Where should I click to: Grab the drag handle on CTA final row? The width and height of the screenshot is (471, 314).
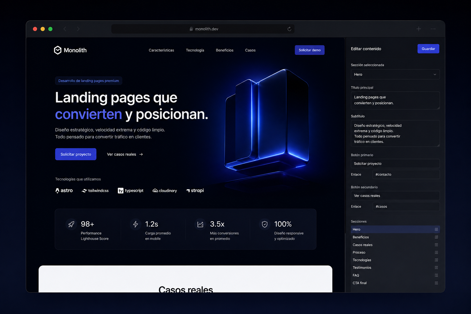tap(436, 283)
